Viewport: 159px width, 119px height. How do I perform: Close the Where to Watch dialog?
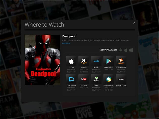134,23
